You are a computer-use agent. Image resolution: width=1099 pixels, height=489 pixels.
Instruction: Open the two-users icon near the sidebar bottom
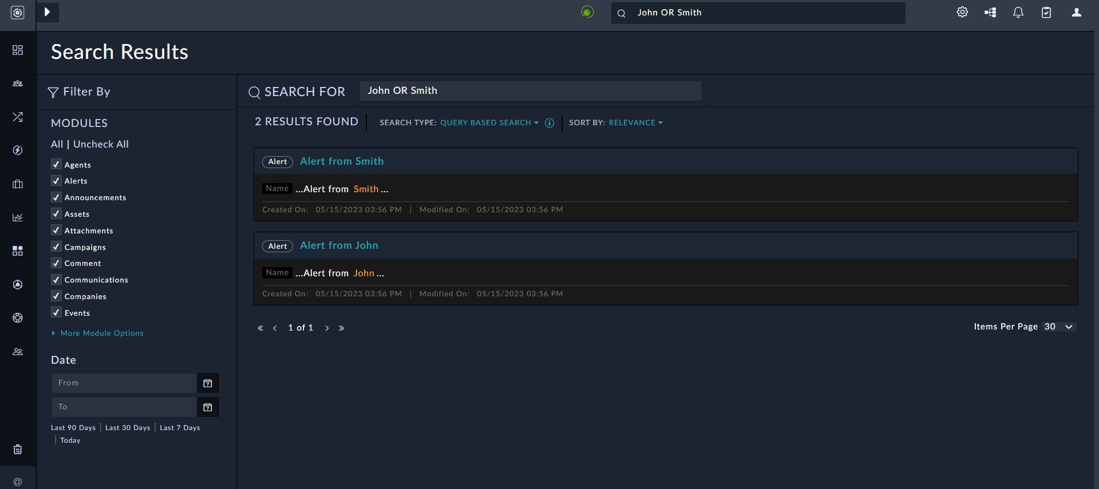(18, 352)
